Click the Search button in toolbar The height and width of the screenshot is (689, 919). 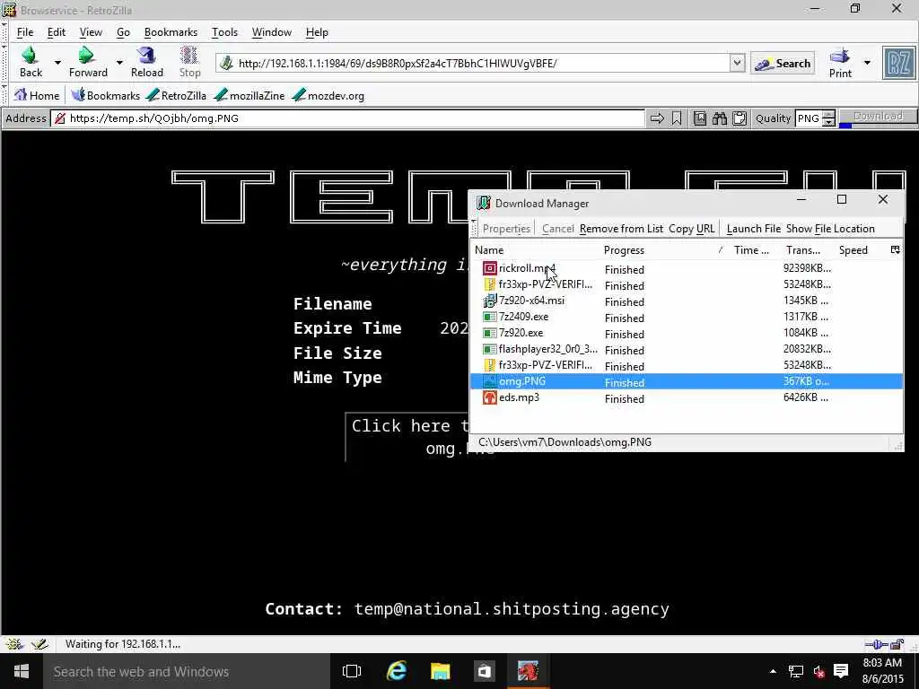click(783, 64)
